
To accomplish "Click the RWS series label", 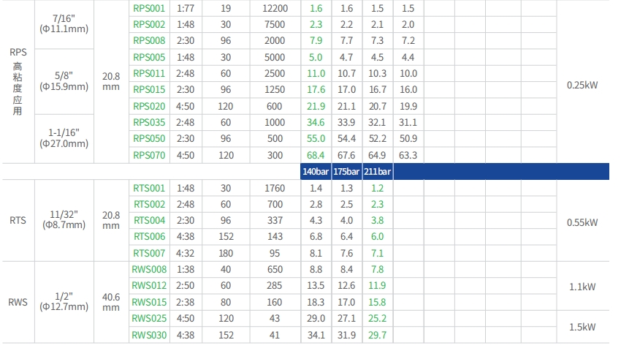I will pos(18,303).
